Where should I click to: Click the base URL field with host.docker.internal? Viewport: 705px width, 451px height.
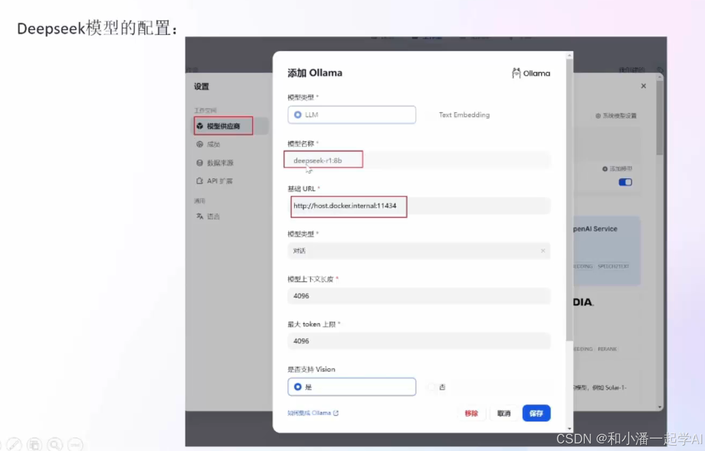(419, 206)
